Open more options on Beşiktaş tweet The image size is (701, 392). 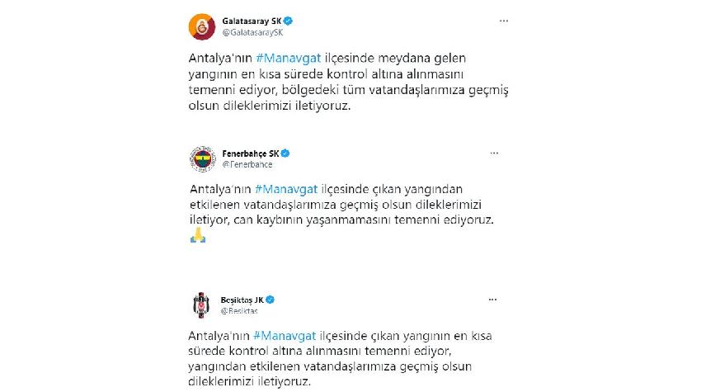point(492,300)
